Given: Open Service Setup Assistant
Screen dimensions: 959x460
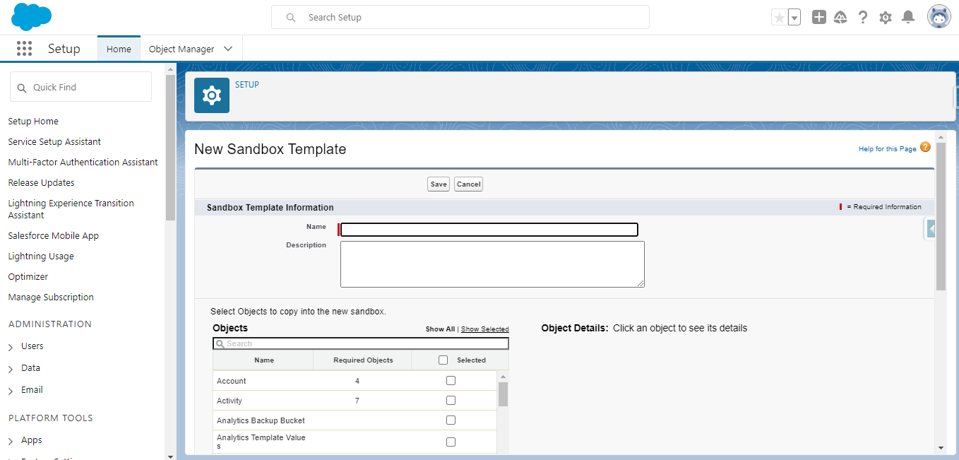Looking at the screenshot, I should coord(54,141).
